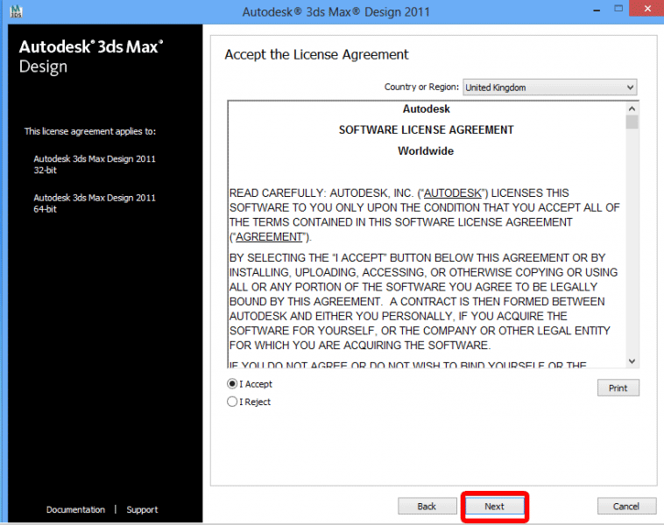Click the AGREEMENT underlined term in license

[x=269, y=237]
